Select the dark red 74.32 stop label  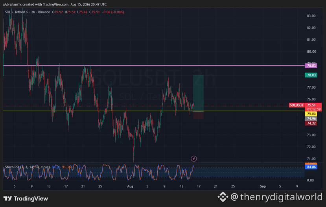[311, 123]
